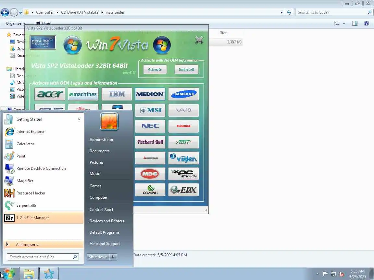Click the user account picture
374x280 pixels.
[x=109, y=122]
